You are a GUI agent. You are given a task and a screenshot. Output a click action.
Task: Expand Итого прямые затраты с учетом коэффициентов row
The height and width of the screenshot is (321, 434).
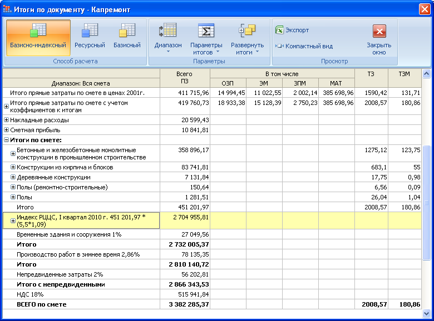point(6,107)
